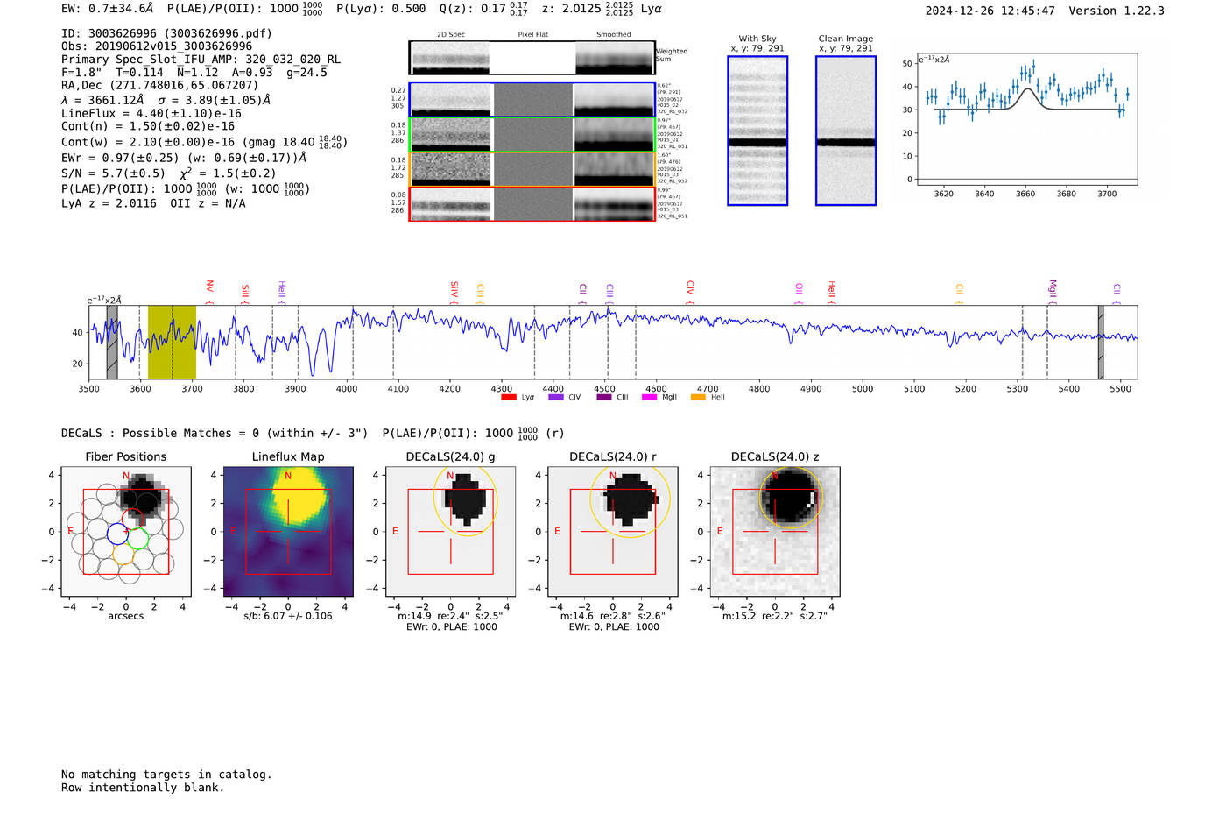Select the Clean Image cutout

pyautogui.click(x=846, y=131)
